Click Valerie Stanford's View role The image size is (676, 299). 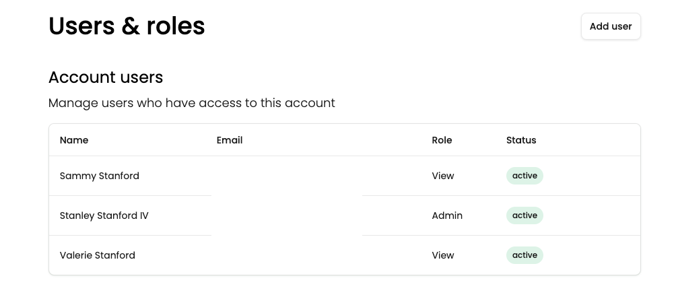[x=443, y=255]
